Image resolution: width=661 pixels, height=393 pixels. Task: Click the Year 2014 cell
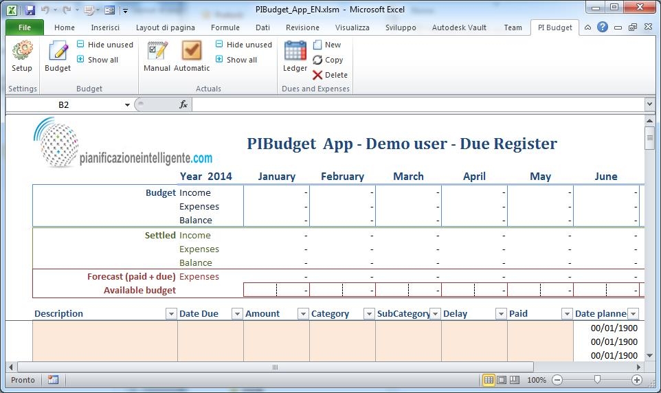tap(205, 177)
